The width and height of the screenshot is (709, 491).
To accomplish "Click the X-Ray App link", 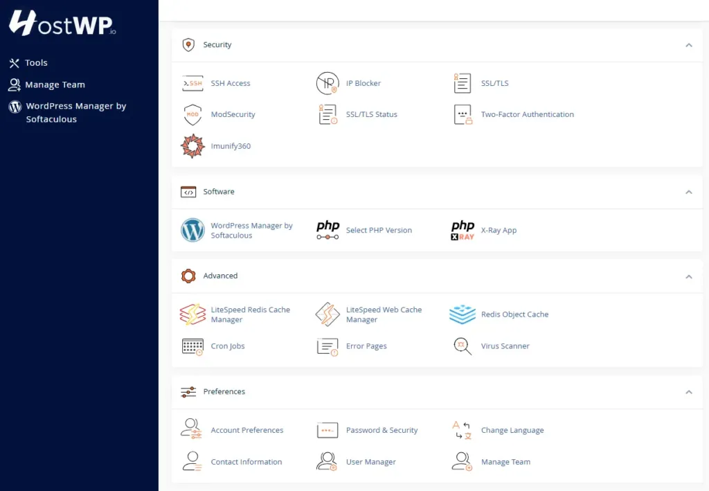I will point(499,230).
